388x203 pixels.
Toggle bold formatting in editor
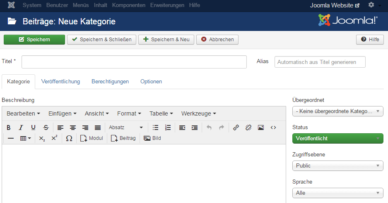click(x=9, y=127)
